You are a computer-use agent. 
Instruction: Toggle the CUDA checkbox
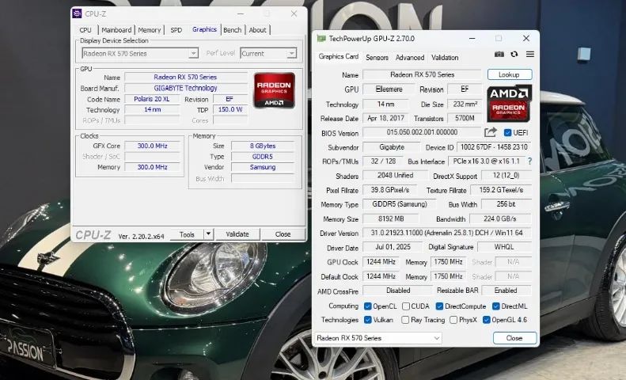coord(406,306)
